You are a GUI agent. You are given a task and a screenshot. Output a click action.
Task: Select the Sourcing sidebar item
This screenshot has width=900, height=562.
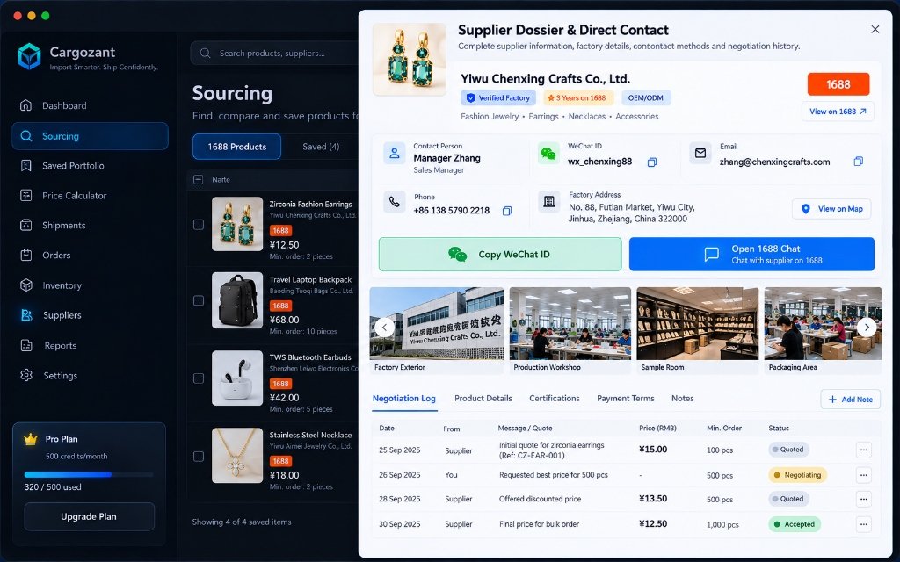91,136
